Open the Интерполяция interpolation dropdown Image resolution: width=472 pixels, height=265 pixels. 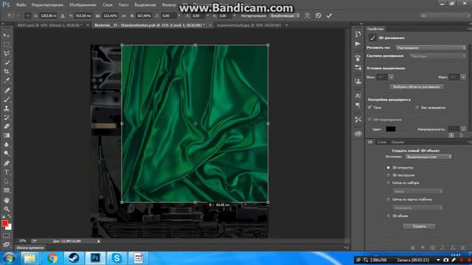(285, 15)
